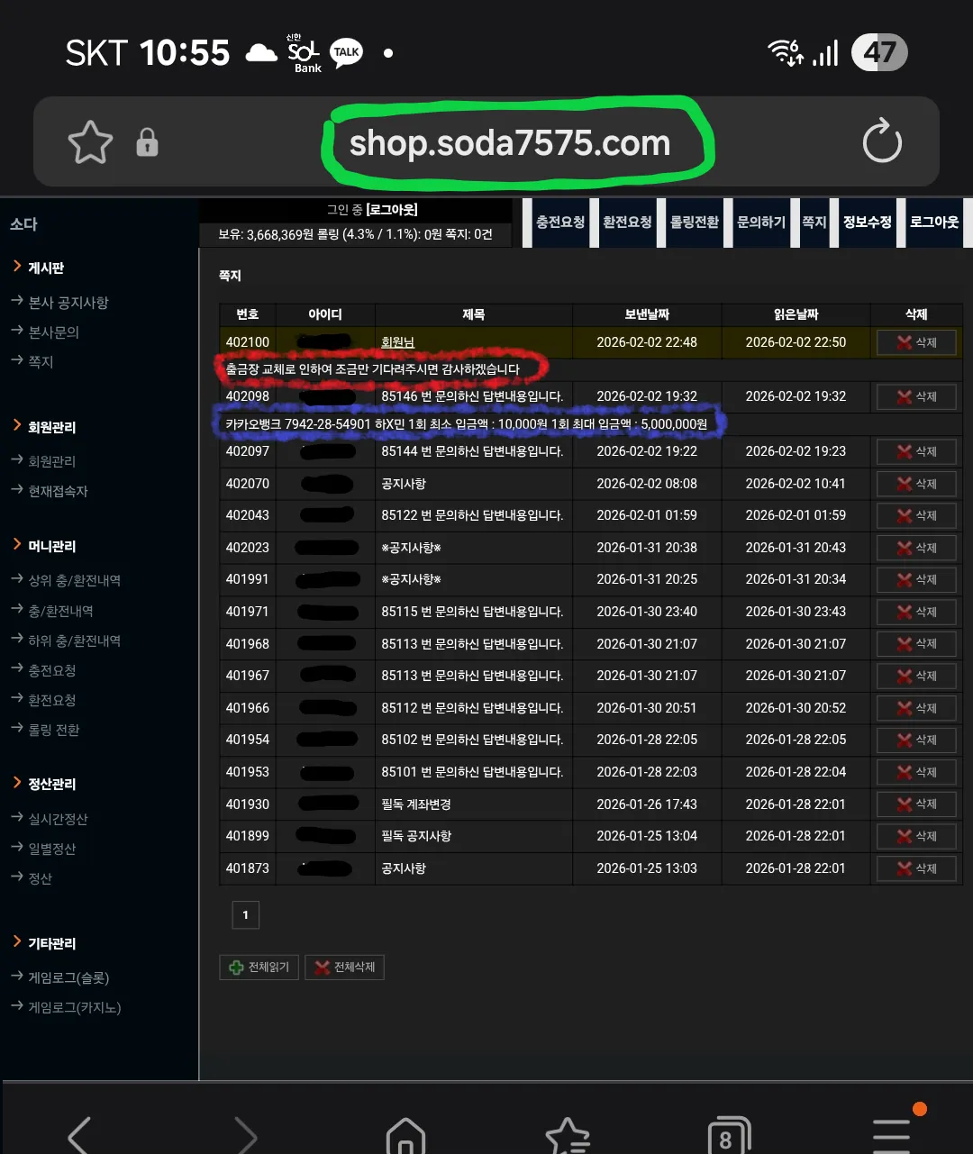Open the browser home icon
Screen dimensions: 973x1154
pos(405,1134)
